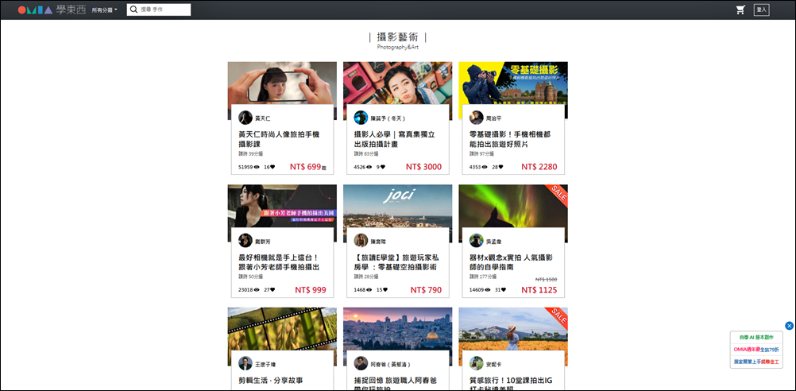Click the eye views icon beside 1468
This screenshot has height=391, width=796.
[x=369, y=290]
